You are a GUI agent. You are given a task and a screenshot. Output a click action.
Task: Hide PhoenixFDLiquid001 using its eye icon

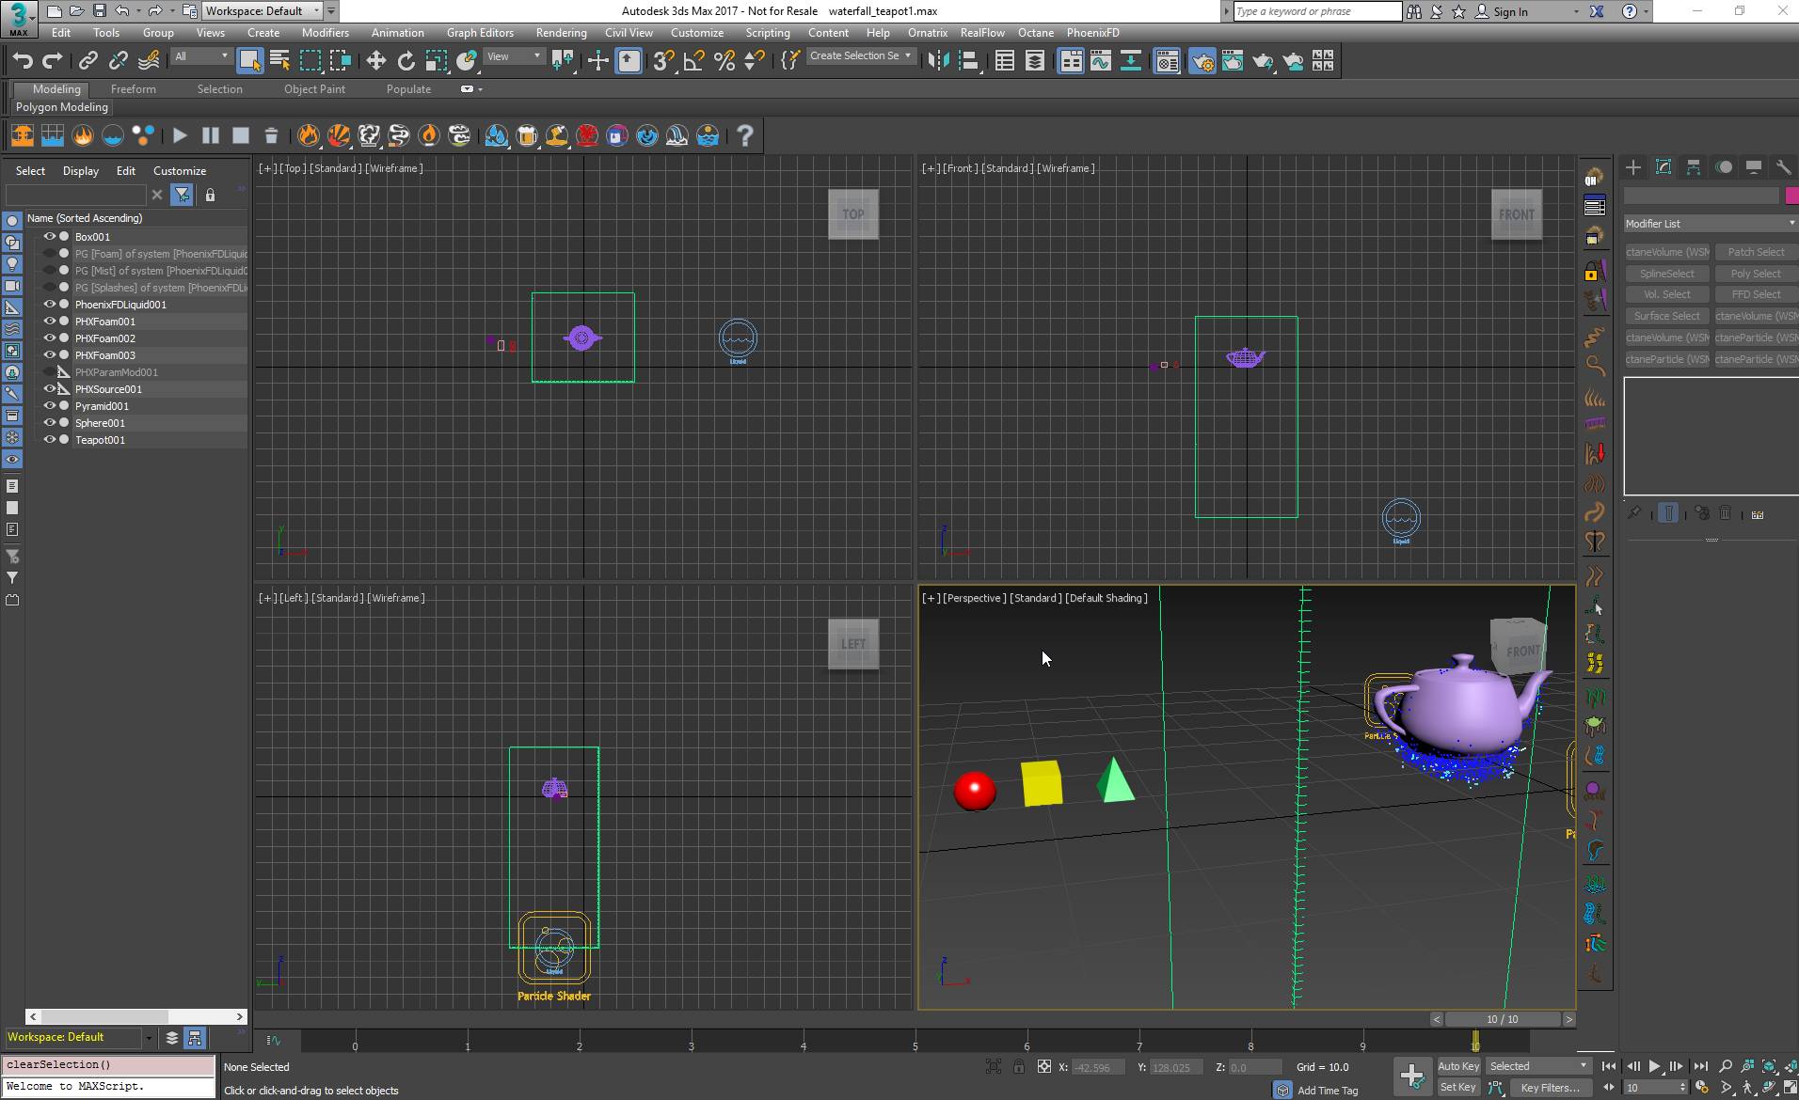click(x=50, y=305)
